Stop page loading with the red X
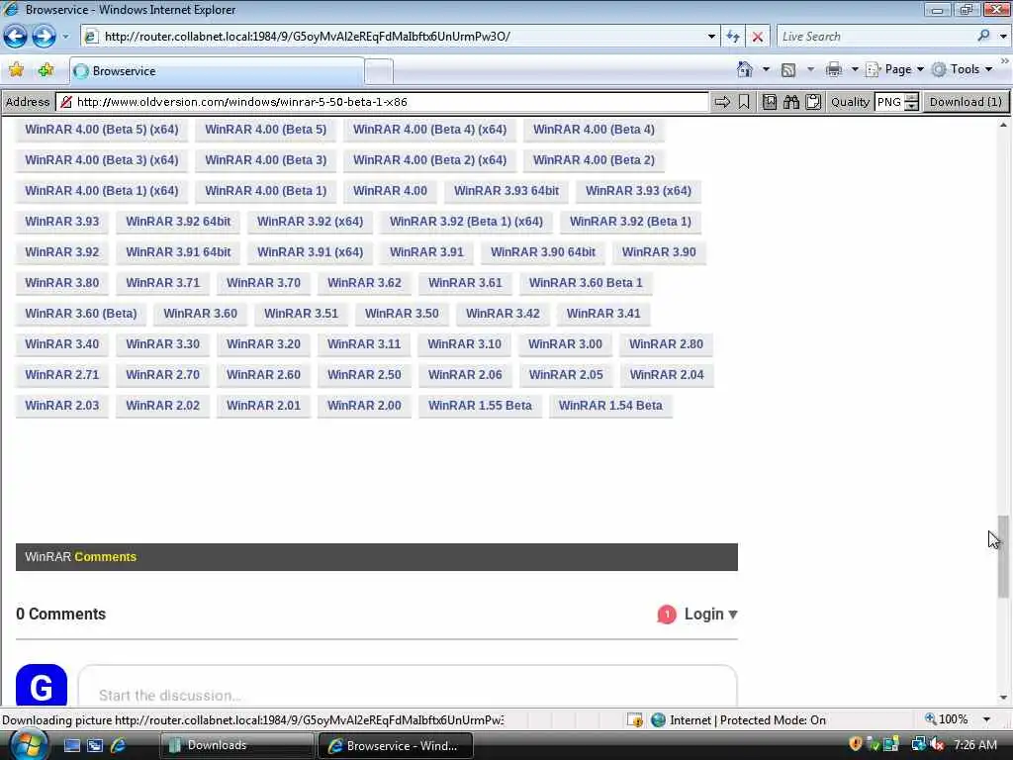This screenshot has width=1013, height=760. click(x=757, y=37)
